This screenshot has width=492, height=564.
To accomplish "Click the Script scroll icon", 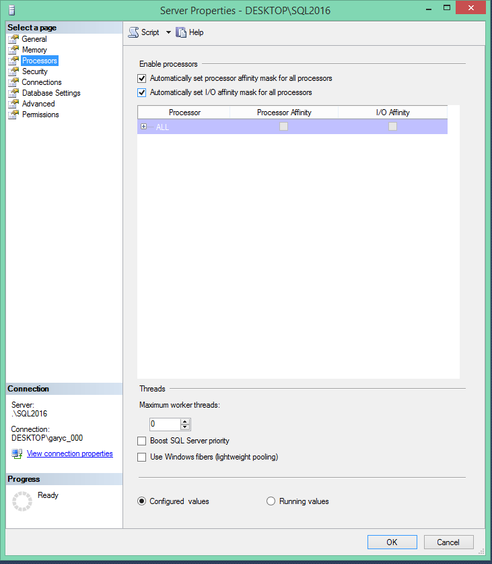I will click(x=134, y=32).
